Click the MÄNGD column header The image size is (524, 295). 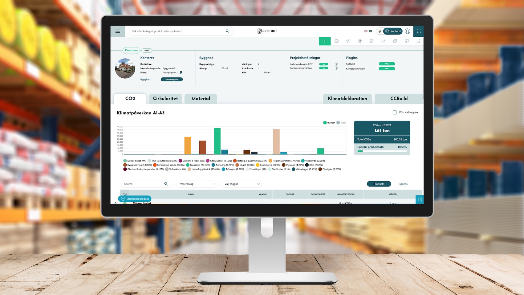393,194
